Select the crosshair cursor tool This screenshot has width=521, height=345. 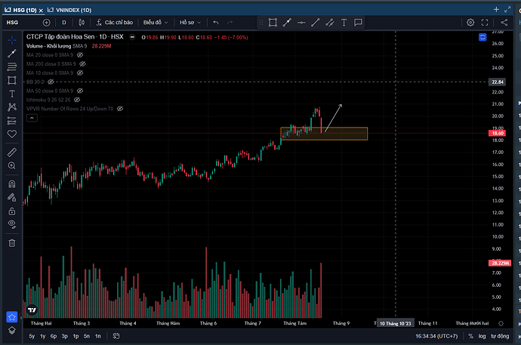pyautogui.click(x=12, y=41)
